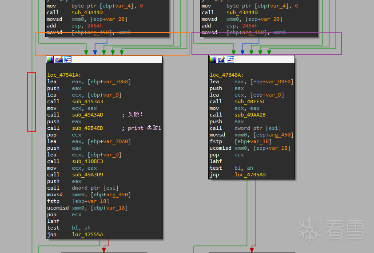Click 'test bl, ah' in loc_47541A block
This screenshot has height=253, width=374.
point(69,228)
